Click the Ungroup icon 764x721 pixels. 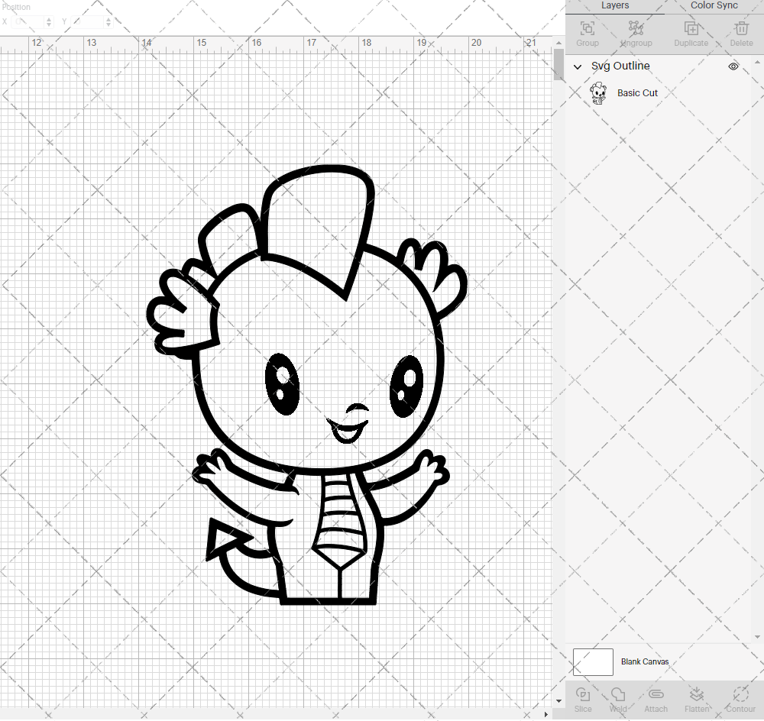tap(636, 28)
